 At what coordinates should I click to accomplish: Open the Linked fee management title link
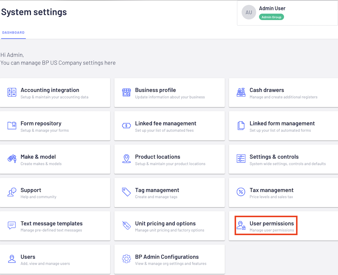click(x=166, y=124)
